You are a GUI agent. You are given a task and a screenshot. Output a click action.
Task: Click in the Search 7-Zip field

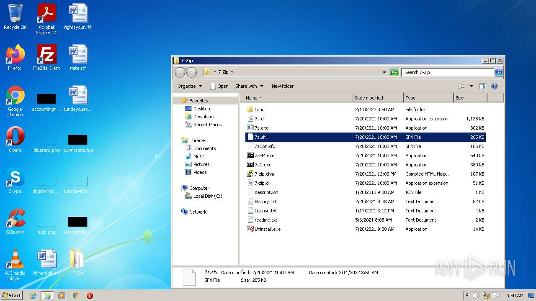pyautogui.click(x=448, y=72)
